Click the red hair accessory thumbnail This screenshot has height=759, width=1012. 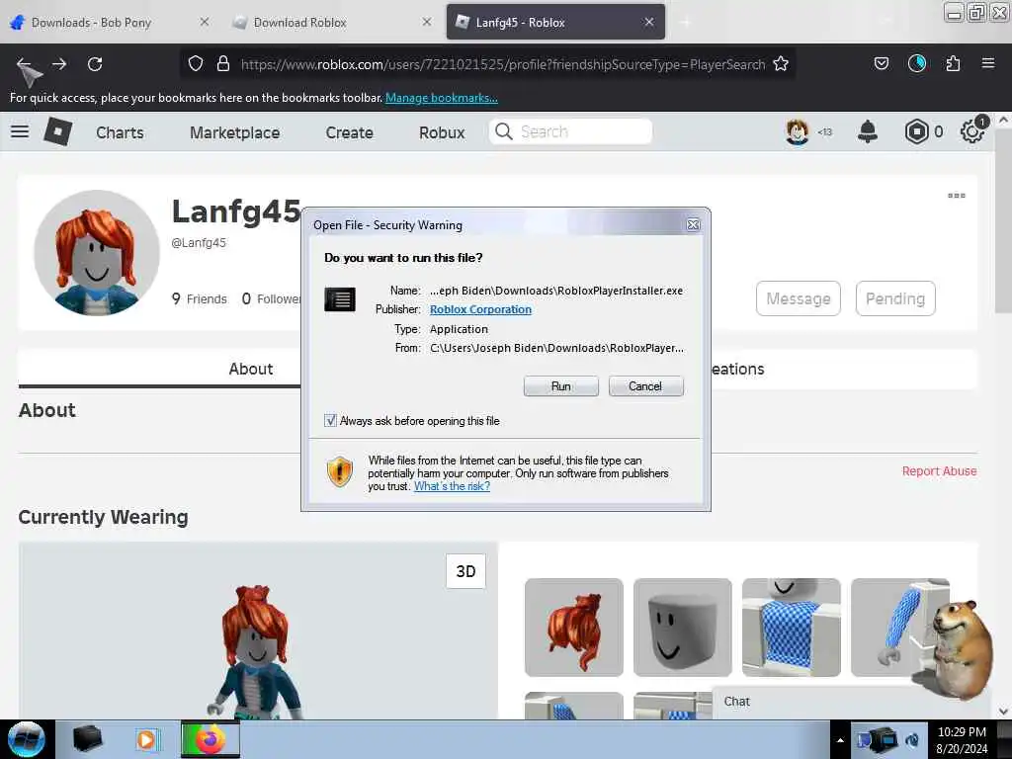(x=574, y=628)
